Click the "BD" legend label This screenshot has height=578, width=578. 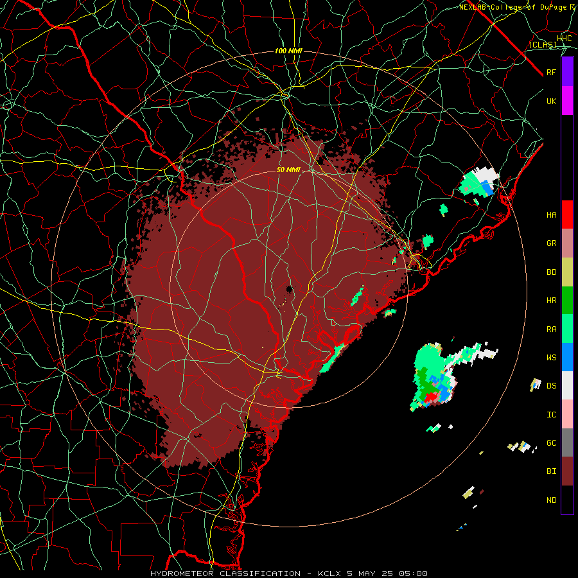(551, 272)
